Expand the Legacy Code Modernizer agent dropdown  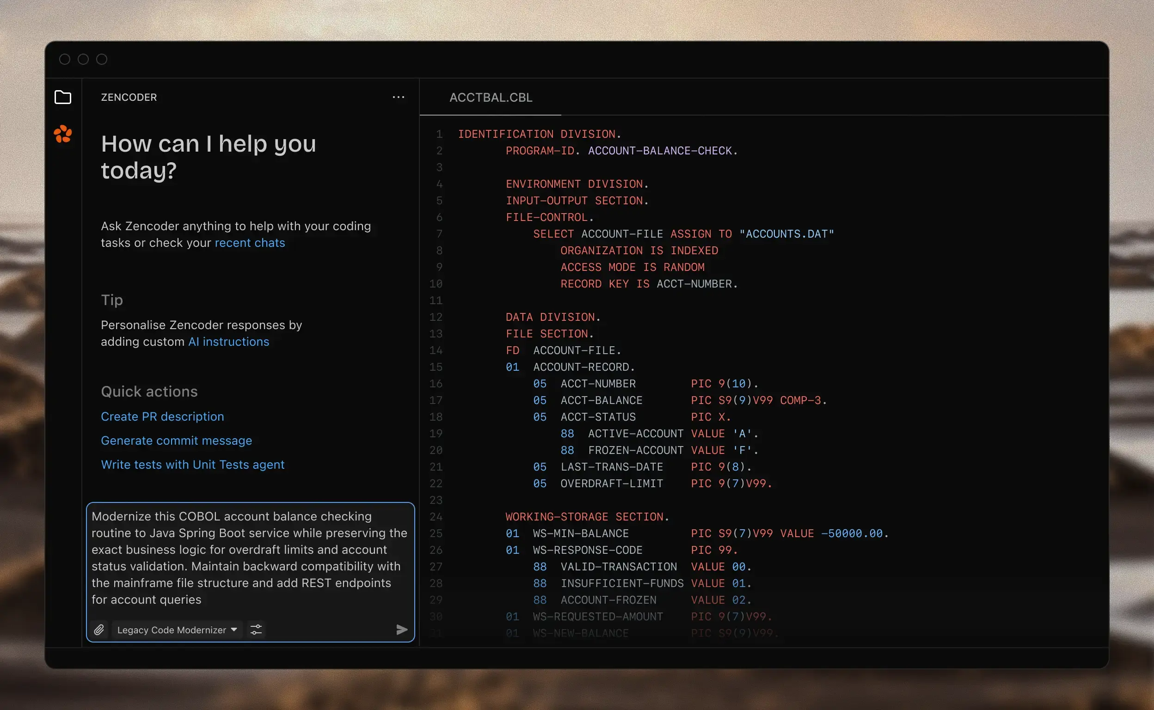[x=177, y=630]
